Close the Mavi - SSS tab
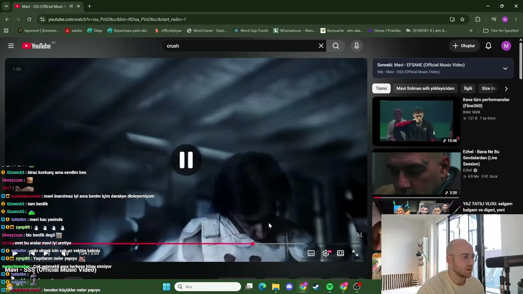The height and width of the screenshot is (294, 523). [78, 6]
